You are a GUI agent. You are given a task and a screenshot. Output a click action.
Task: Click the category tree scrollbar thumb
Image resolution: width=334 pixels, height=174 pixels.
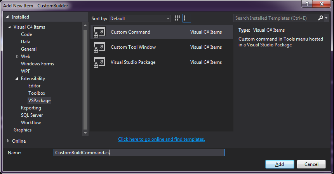(85, 80)
